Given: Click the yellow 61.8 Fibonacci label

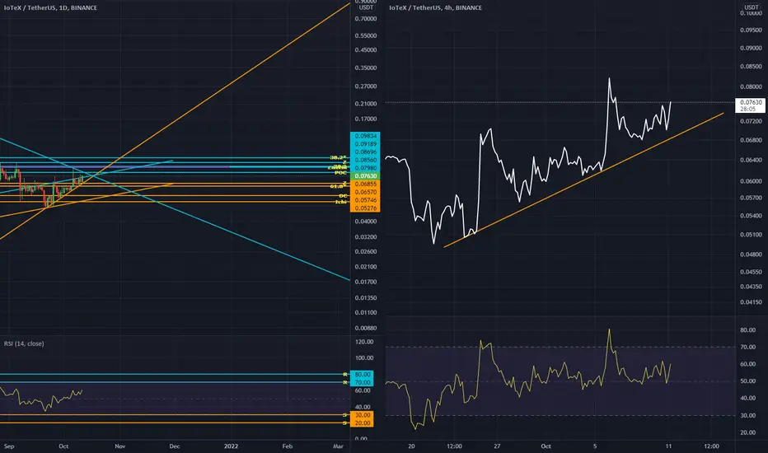Looking at the screenshot, I should (337, 187).
